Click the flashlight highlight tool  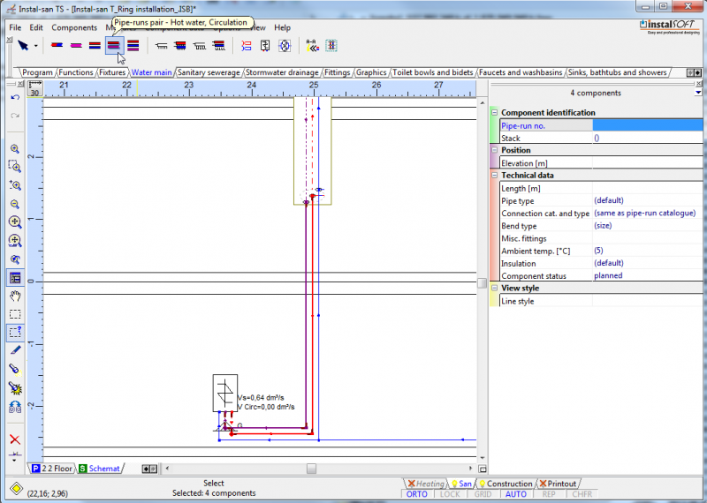point(15,369)
